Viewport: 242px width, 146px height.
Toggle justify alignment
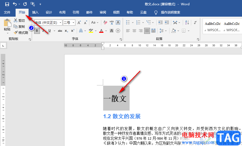pyautogui.click(x=147, y=31)
